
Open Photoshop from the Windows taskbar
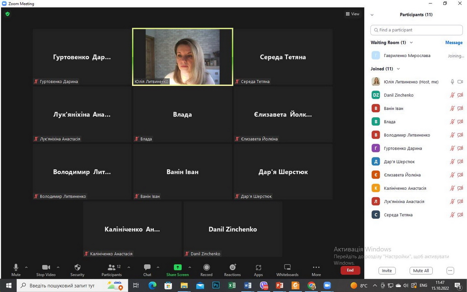click(216, 286)
